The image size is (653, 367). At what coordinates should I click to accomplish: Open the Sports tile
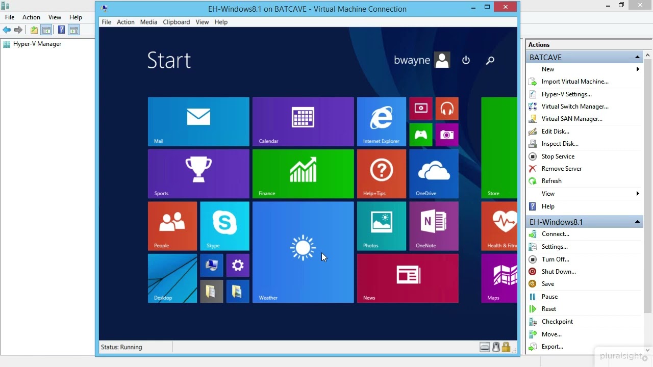198,174
